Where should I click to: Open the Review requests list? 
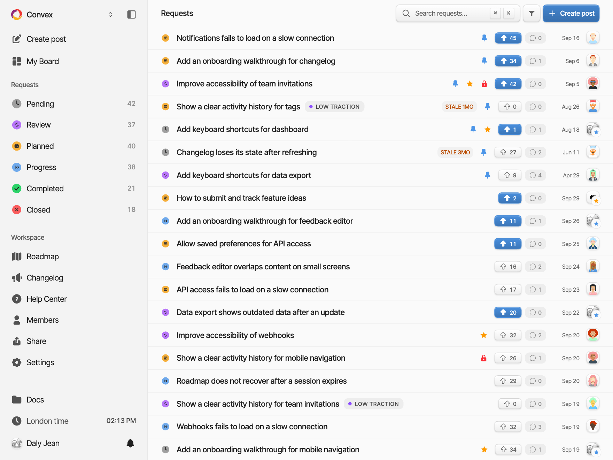click(73, 125)
